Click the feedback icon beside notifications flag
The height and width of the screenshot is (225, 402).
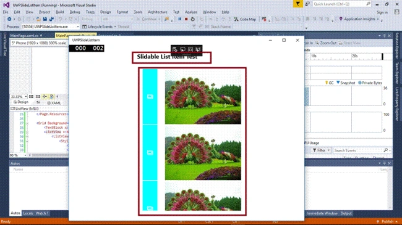pyautogui.click(x=307, y=4)
